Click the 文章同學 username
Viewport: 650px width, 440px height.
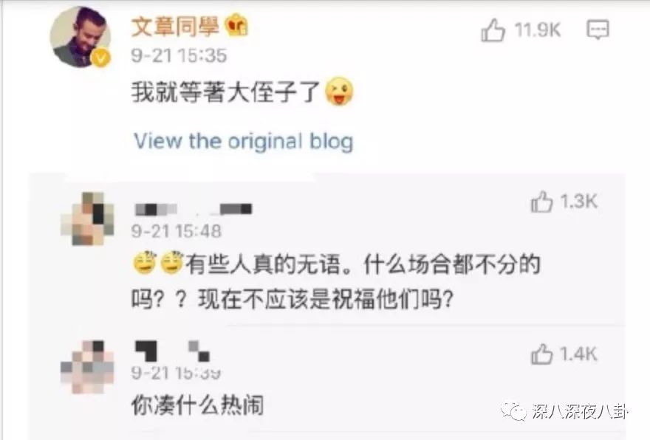pyautogui.click(x=175, y=27)
